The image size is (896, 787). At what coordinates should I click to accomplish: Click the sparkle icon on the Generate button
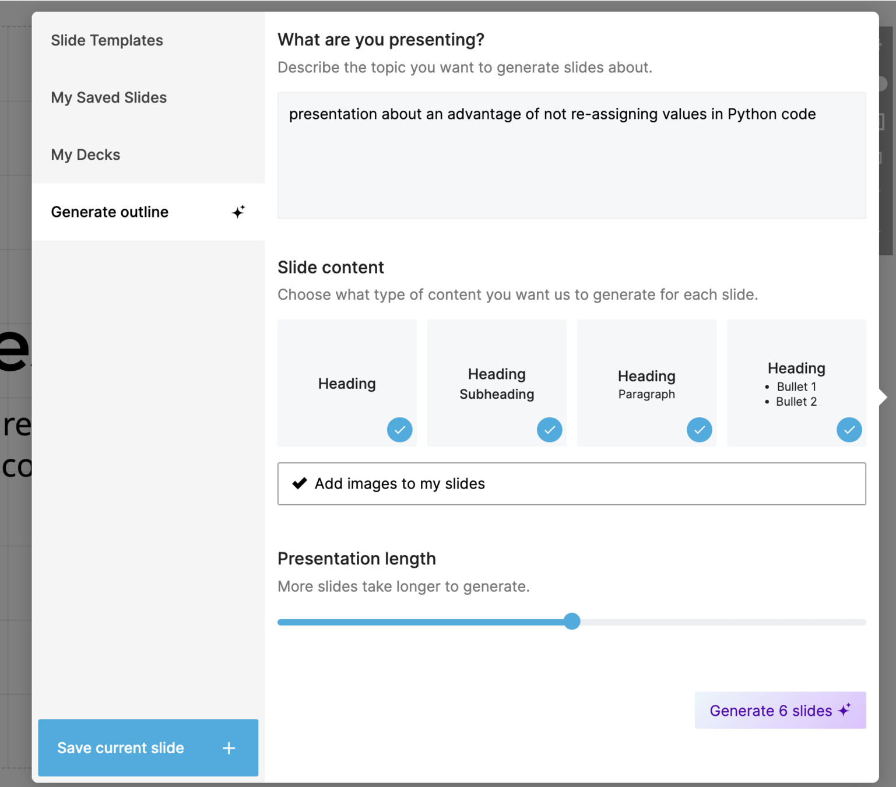click(x=845, y=709)
